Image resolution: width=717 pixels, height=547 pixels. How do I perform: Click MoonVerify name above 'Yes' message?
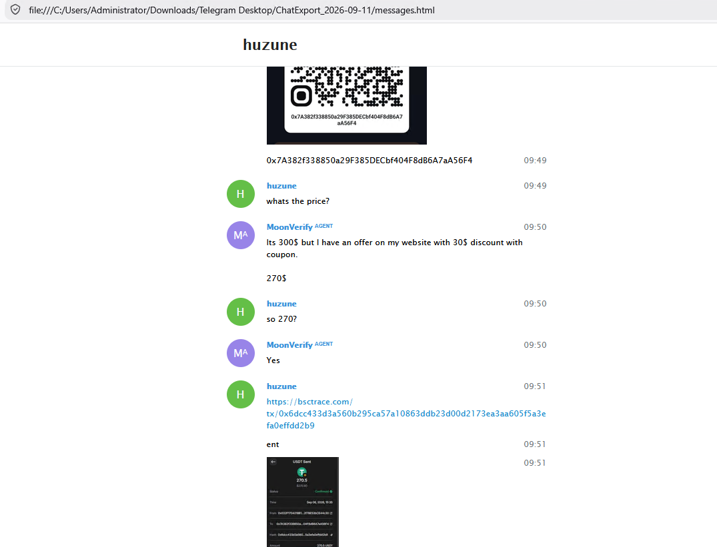click(289, 344)
